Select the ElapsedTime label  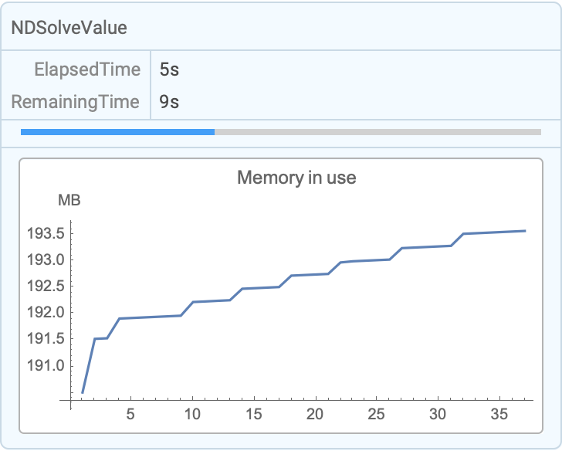[x=87, y=70]
